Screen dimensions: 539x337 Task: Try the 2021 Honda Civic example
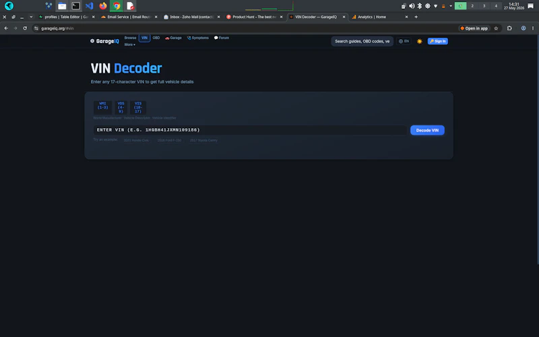coord(136,140)
